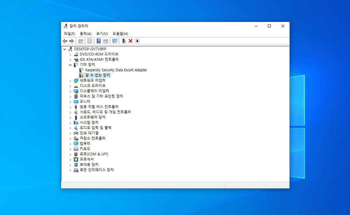
Task: Collapse the 기타 장치 category
Action: 70,65
